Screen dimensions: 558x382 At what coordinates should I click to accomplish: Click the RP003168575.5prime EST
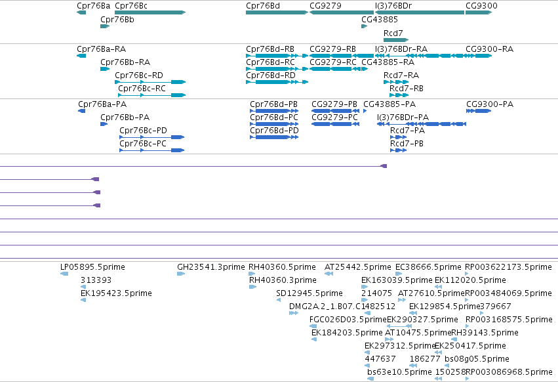pyautogui.click(x=468, y=326)
